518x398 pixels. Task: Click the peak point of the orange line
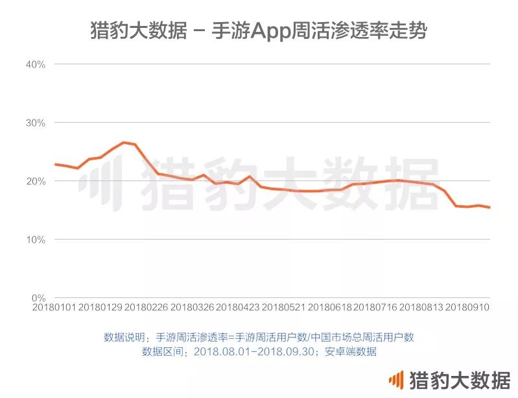click(x=123, y=142)
